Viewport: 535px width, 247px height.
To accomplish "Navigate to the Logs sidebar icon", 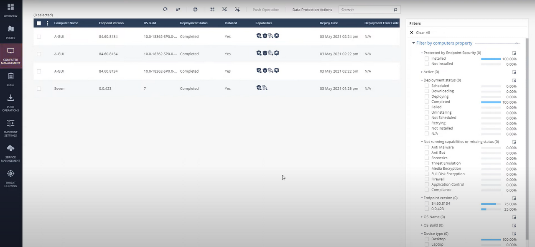I will [x=10, y=77].
